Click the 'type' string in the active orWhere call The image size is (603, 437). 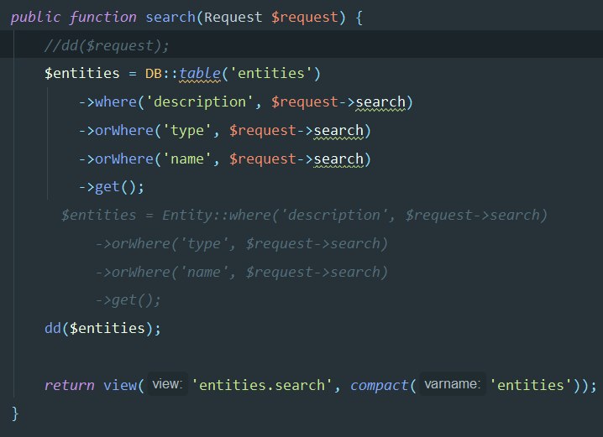187,131
